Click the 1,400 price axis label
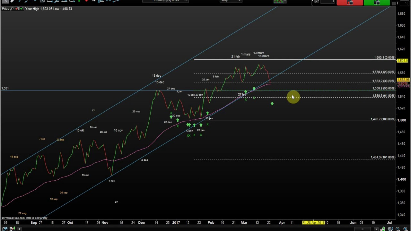411x231 pixels. pyautogui.click(x=401, y=179)
